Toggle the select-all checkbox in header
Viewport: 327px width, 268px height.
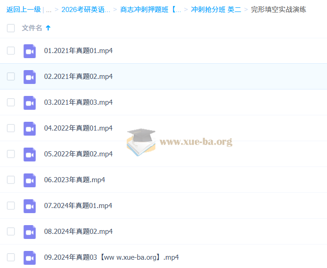coord(11,28)
